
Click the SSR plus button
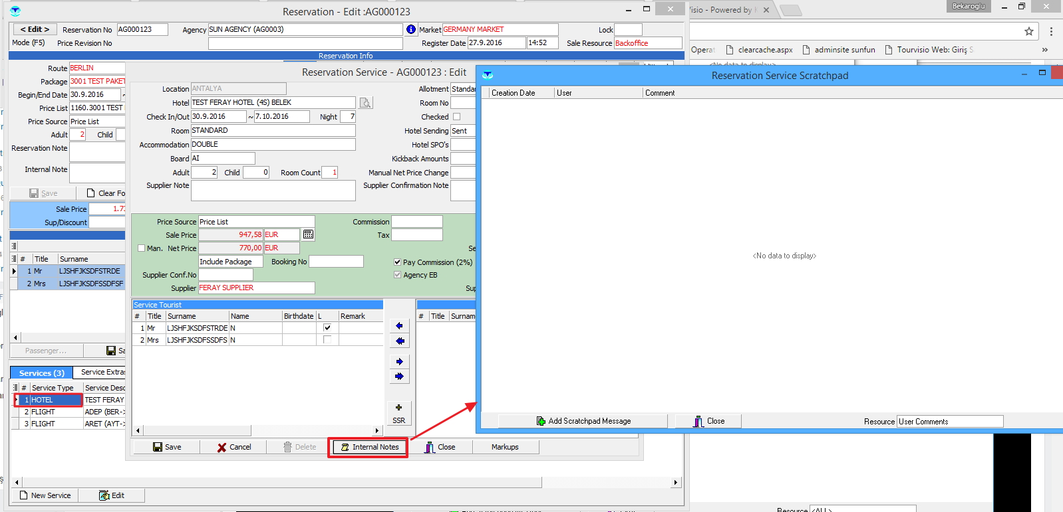tap(398, 408)
